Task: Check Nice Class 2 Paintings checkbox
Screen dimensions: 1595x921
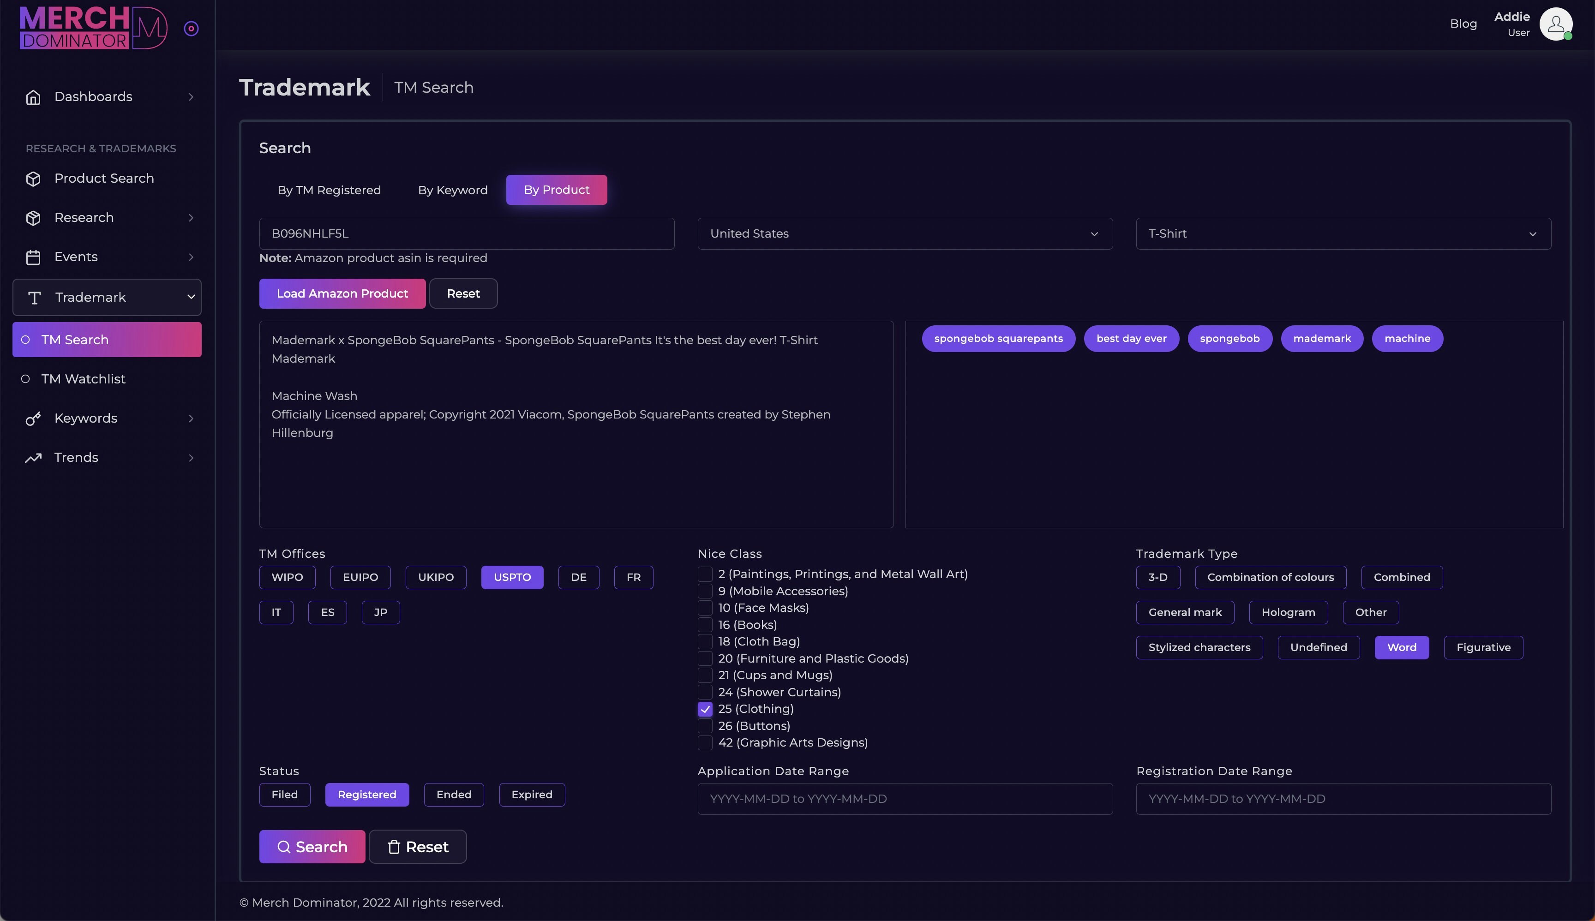Action: click(705, 574)
